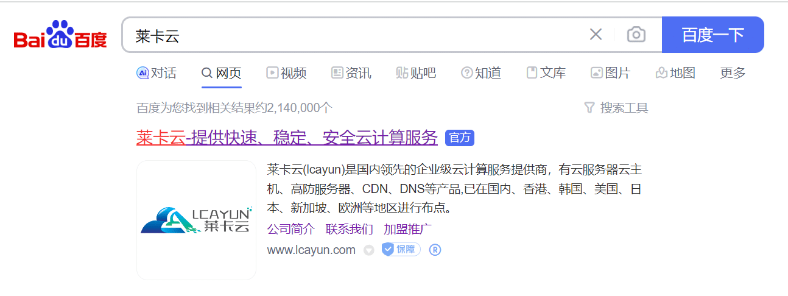Expand the 更多 menu
The width and height of the screenshot is (788, 296).
tap(733, 73)
